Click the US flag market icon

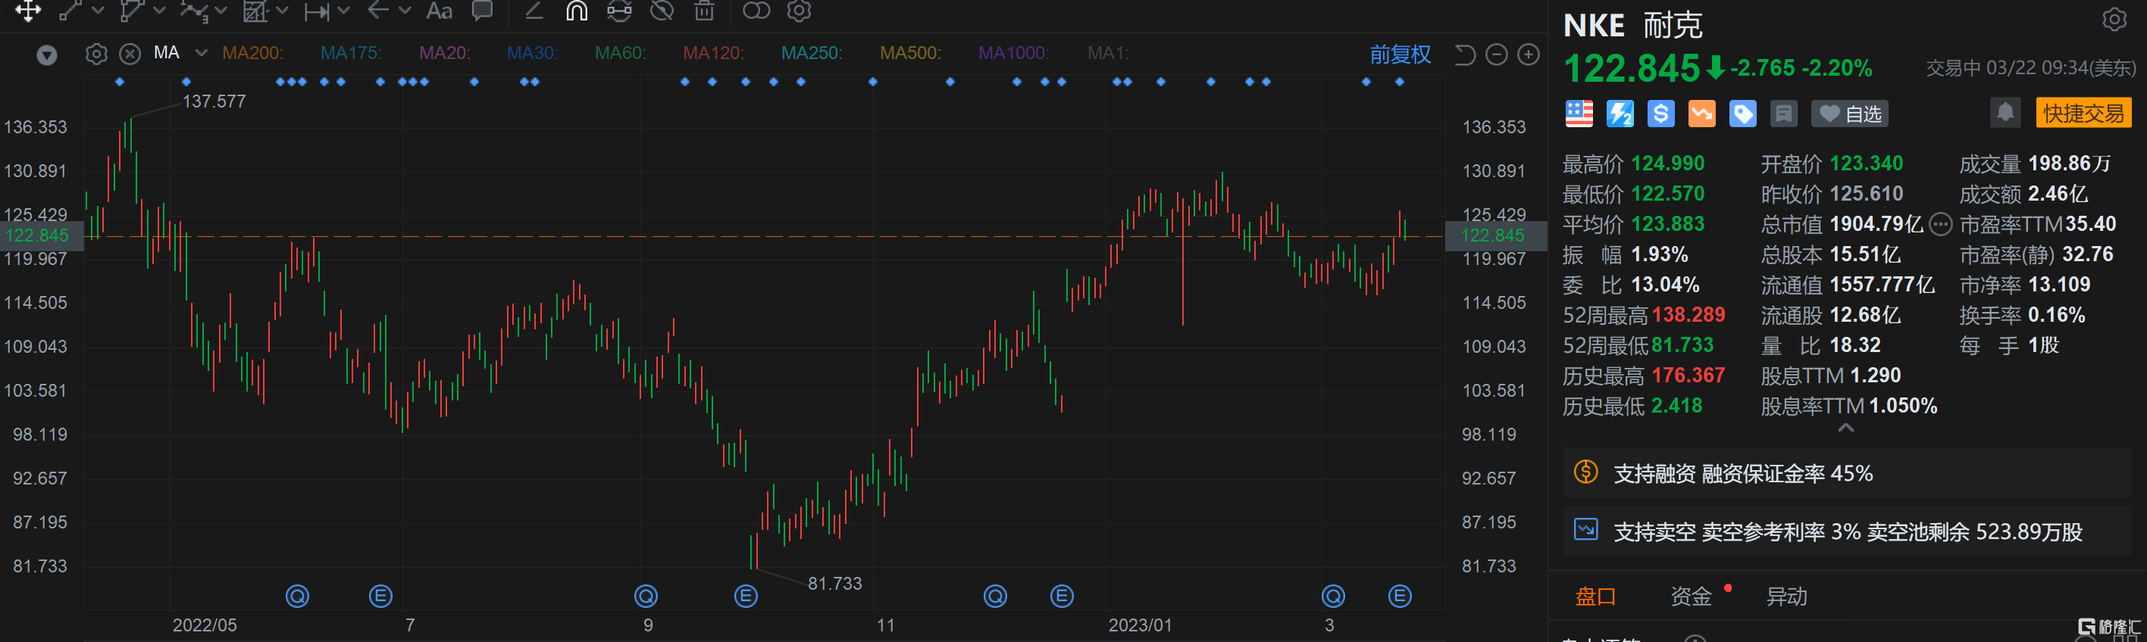click(1579, 114)
